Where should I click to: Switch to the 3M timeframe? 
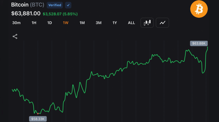(x=99, y=23)
